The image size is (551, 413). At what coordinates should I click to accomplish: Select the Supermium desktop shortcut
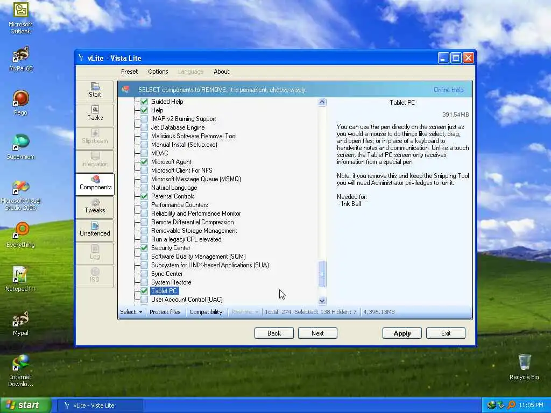coord(20,147)
